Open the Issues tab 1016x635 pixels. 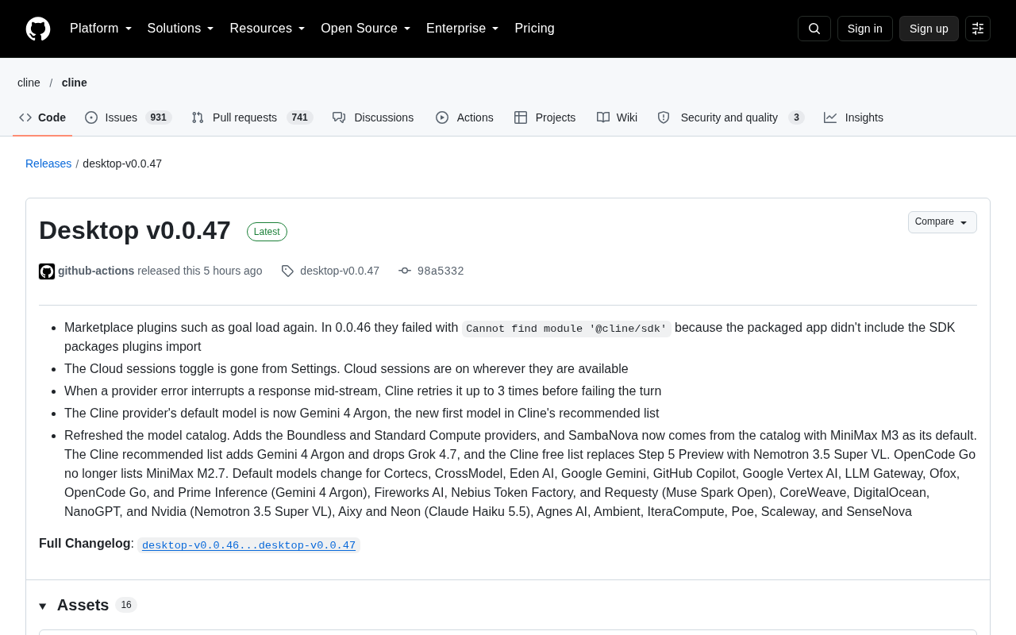click(128, 117)
